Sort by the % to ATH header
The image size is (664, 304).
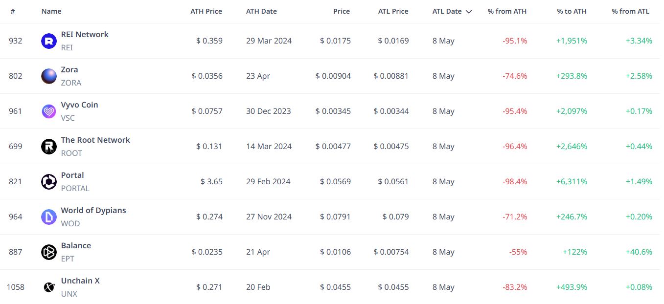click(x=572, y=11)
